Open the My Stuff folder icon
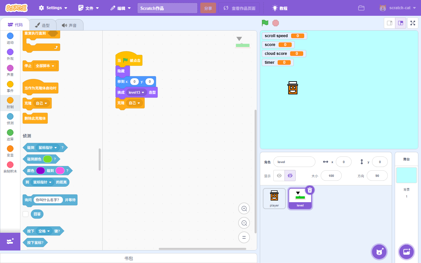The height and width of the screenshot is (263, 421). pyautogui.click(x=361, y=8)
